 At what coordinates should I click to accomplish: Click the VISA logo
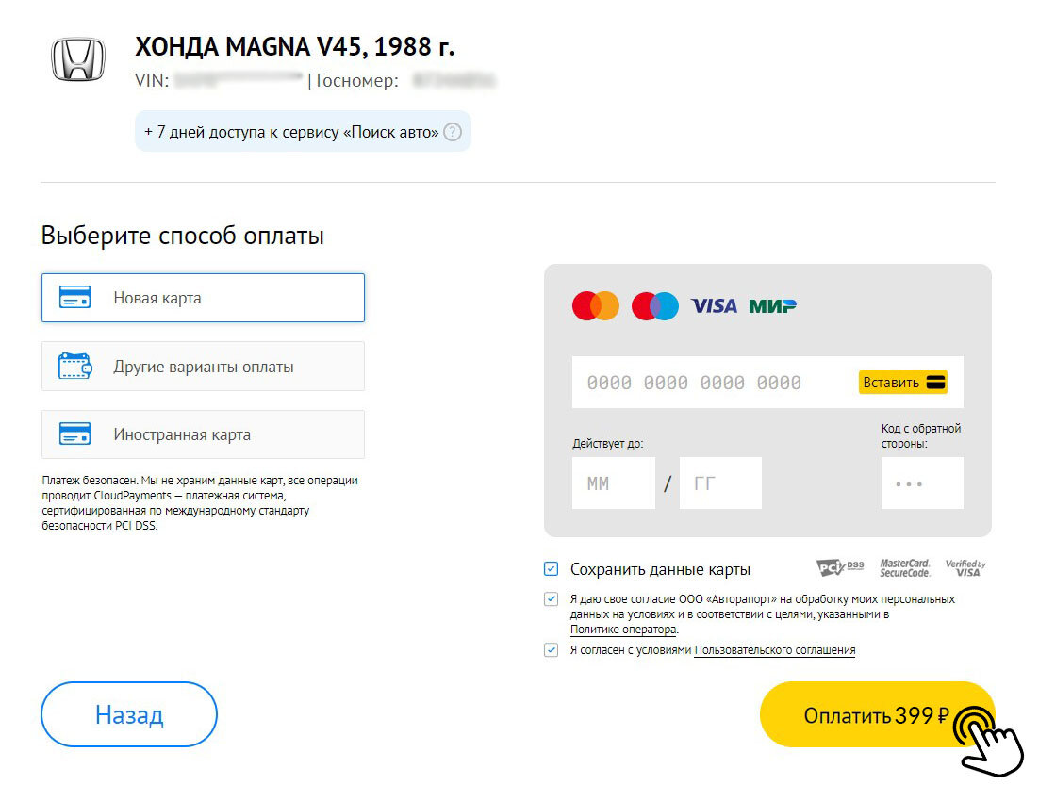(x=715, y=306)
